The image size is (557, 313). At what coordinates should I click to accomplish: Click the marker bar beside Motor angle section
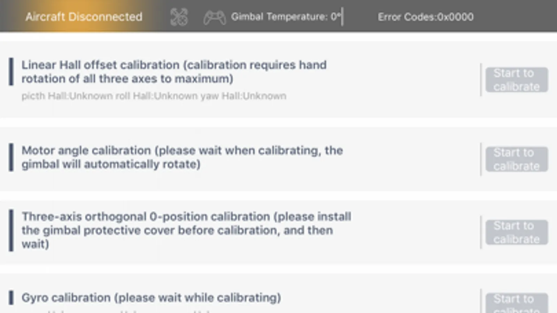click(11, 157)
